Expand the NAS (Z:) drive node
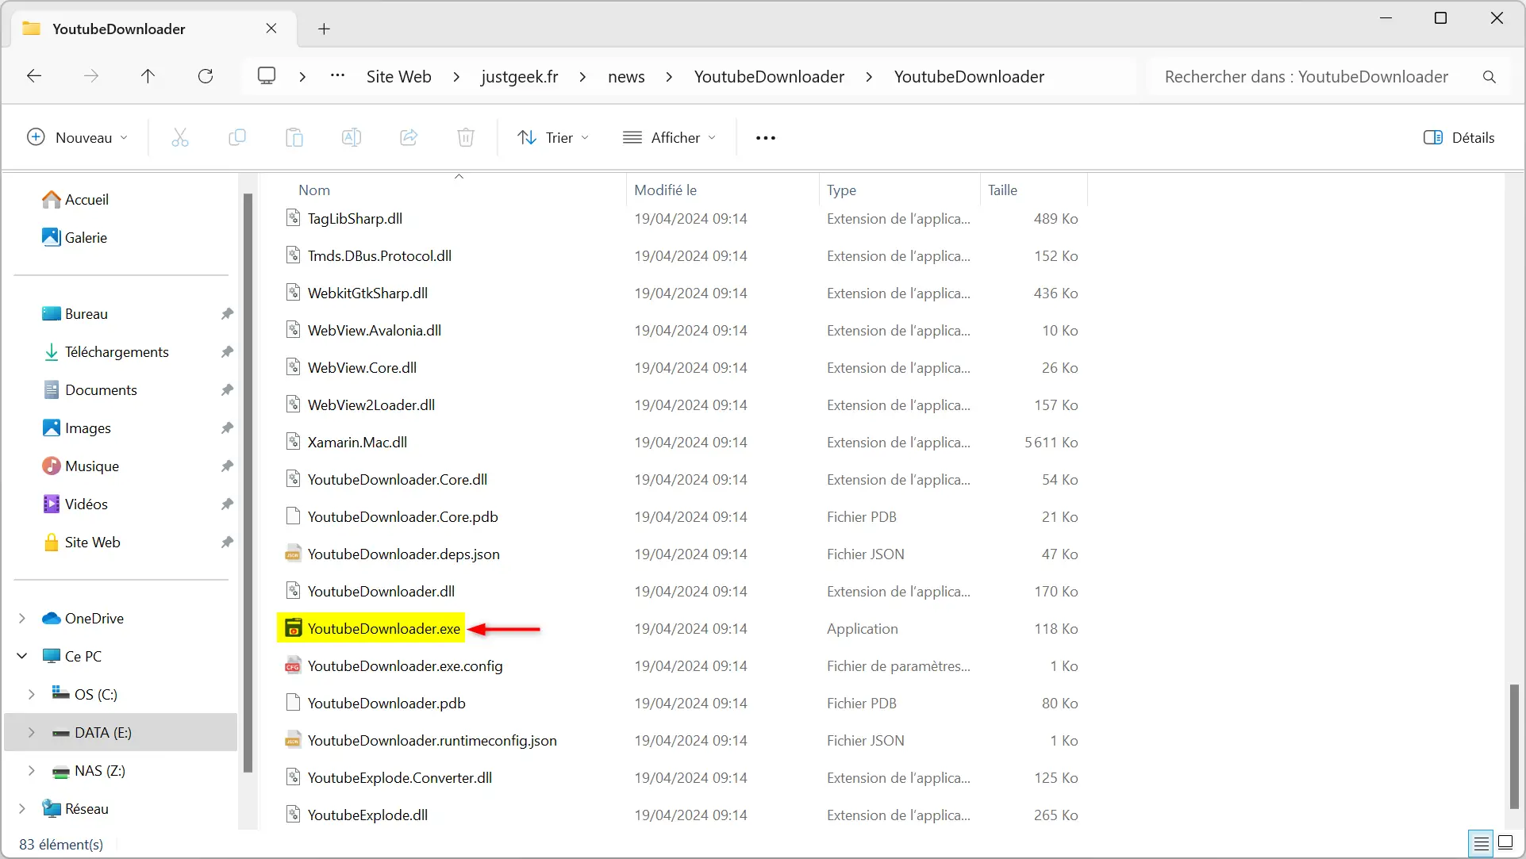 pos(32,771)
